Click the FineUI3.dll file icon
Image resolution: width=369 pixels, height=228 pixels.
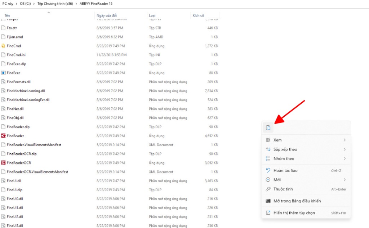coord(3,225)
